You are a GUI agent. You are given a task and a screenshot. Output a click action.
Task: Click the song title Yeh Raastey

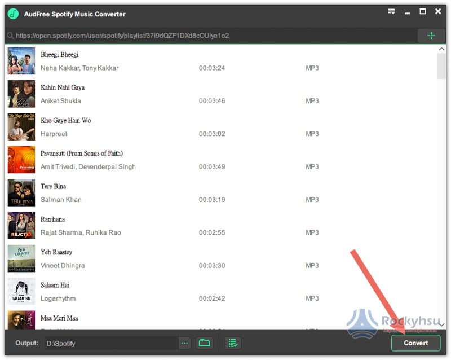pos(56,252)
